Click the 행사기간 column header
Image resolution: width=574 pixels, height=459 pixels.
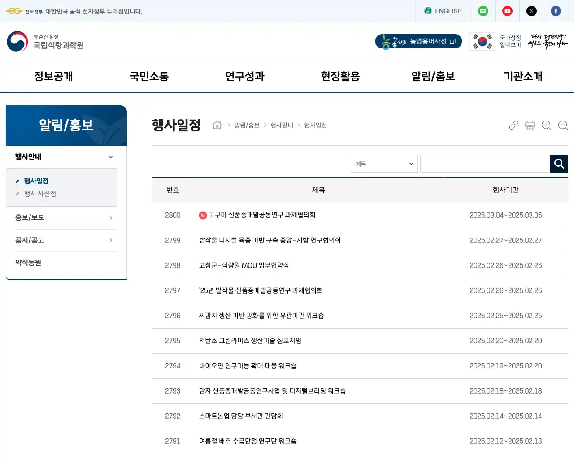[506, 190]
